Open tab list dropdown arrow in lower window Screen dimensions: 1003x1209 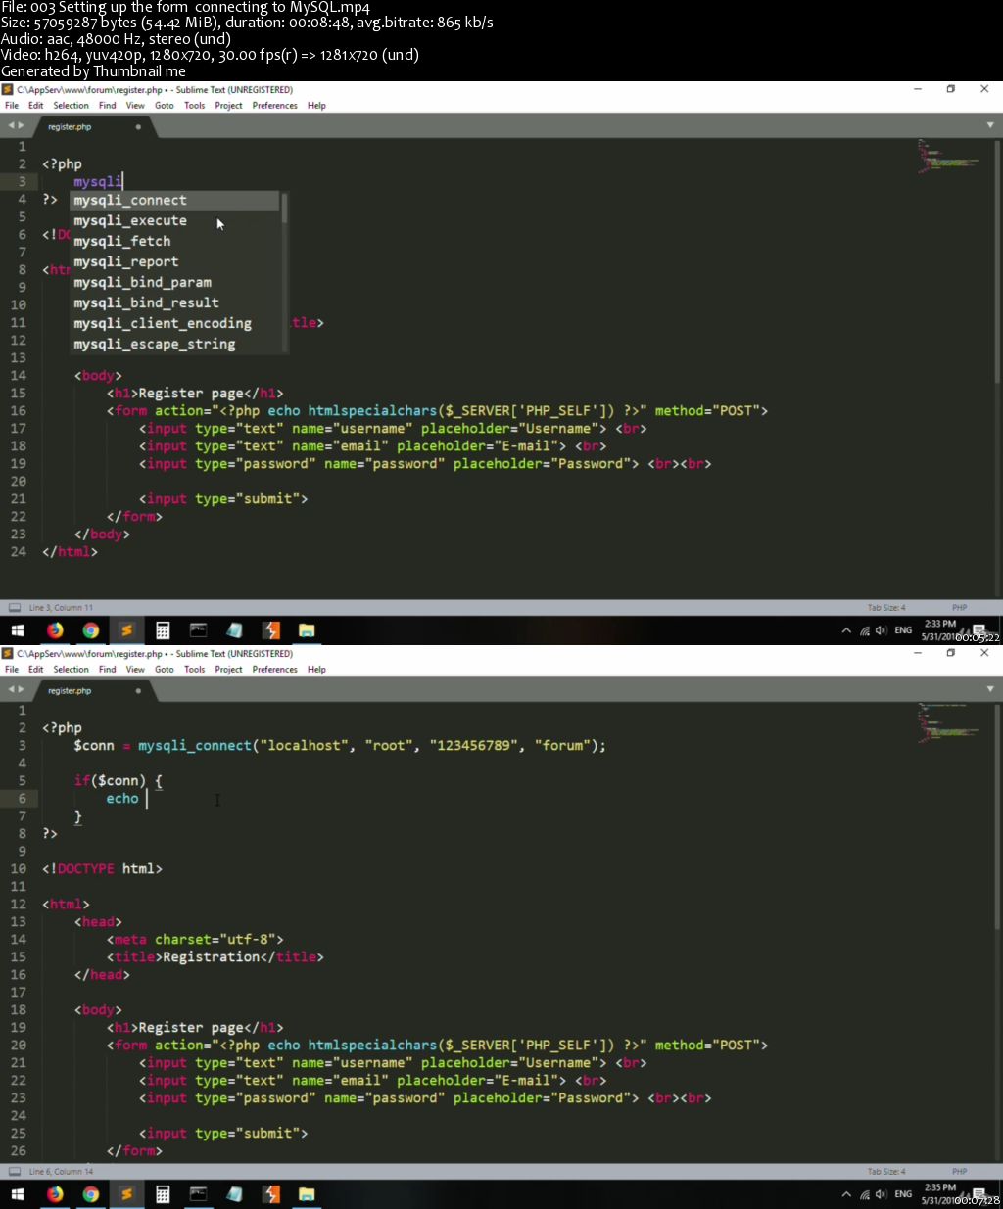[990, 690]
